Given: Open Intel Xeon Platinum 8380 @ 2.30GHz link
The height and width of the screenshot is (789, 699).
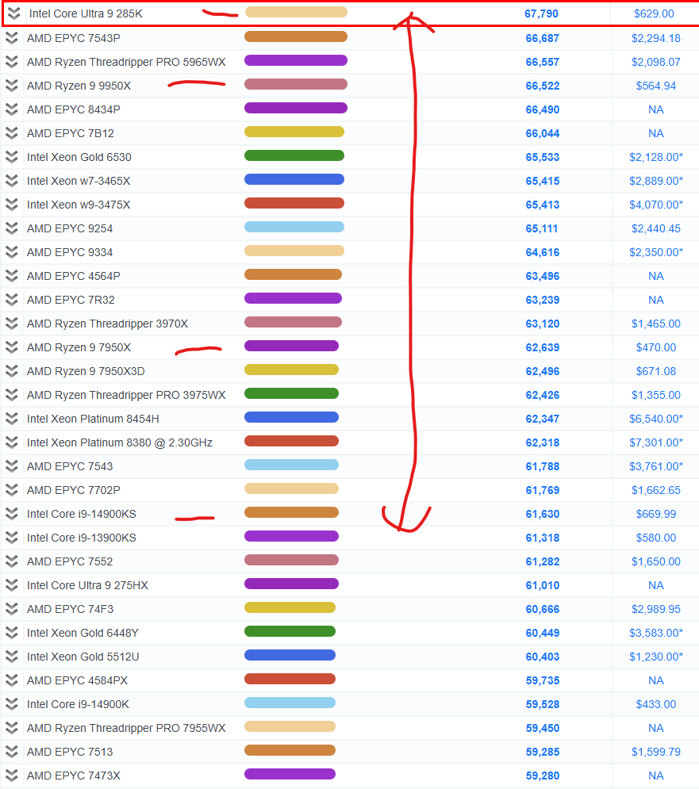Looking at the screenshot, I should point(119,442).
